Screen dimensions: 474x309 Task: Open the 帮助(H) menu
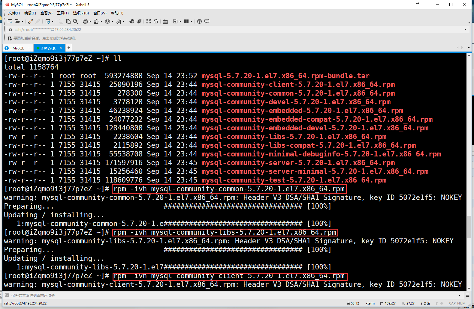coord(117,13)
